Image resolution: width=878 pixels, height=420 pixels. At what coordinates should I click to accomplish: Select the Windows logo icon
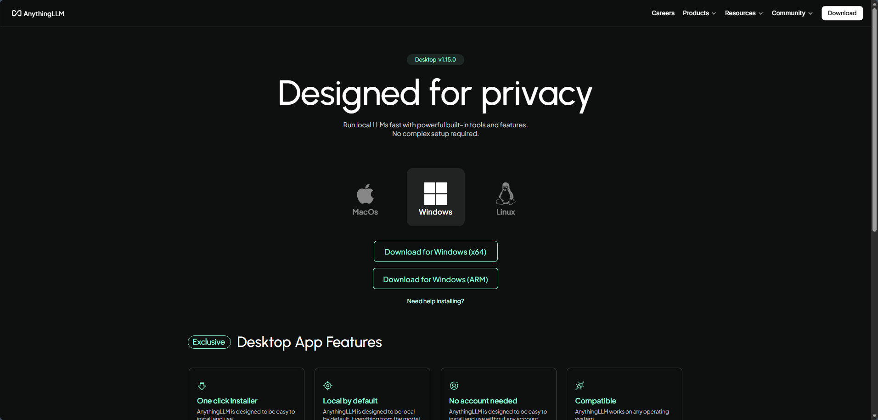pos(435,193)
